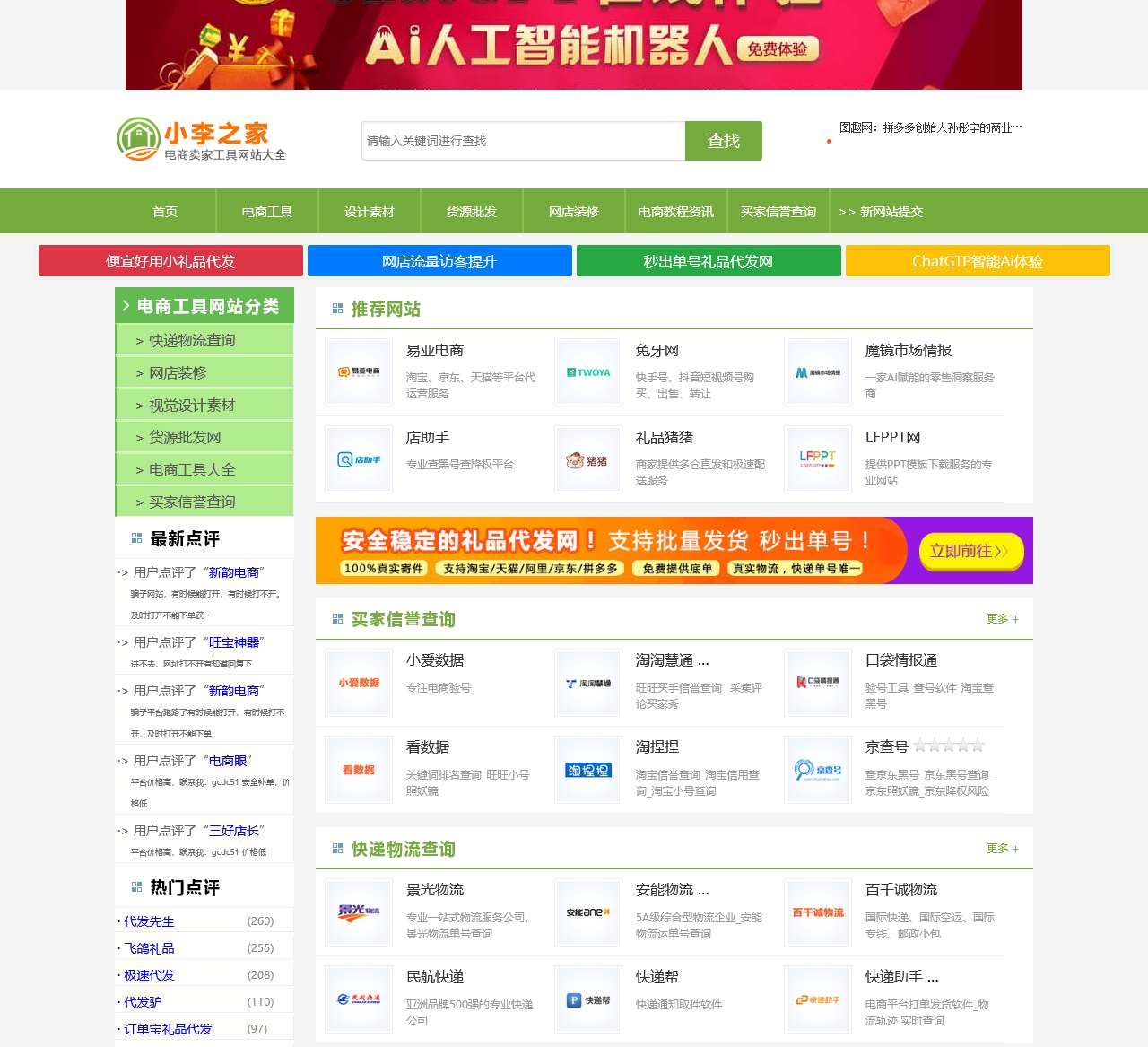Open 网店装修 sidebar category
Viewport: 1148px width, 1047px height.
[x=204, y=372]
